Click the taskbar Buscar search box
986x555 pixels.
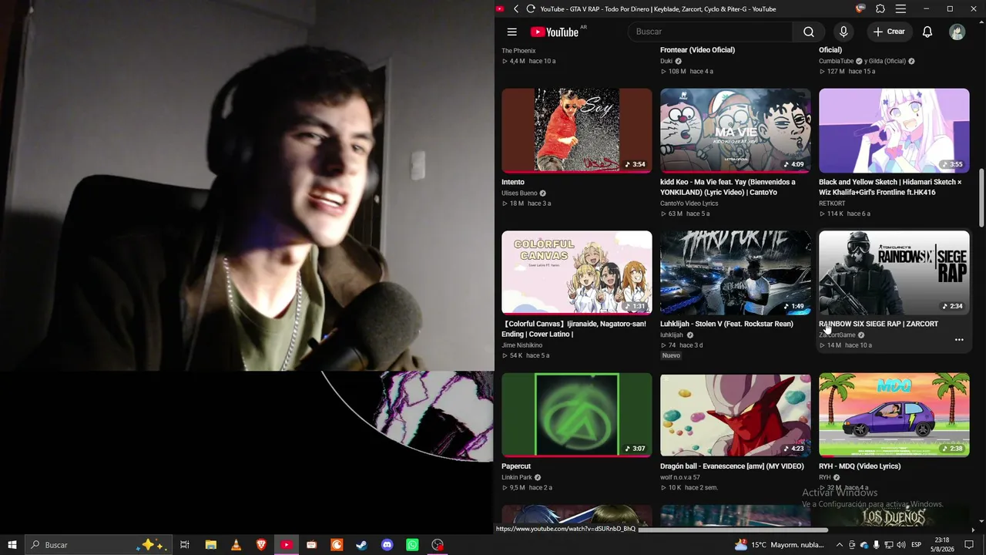[98, 545]
